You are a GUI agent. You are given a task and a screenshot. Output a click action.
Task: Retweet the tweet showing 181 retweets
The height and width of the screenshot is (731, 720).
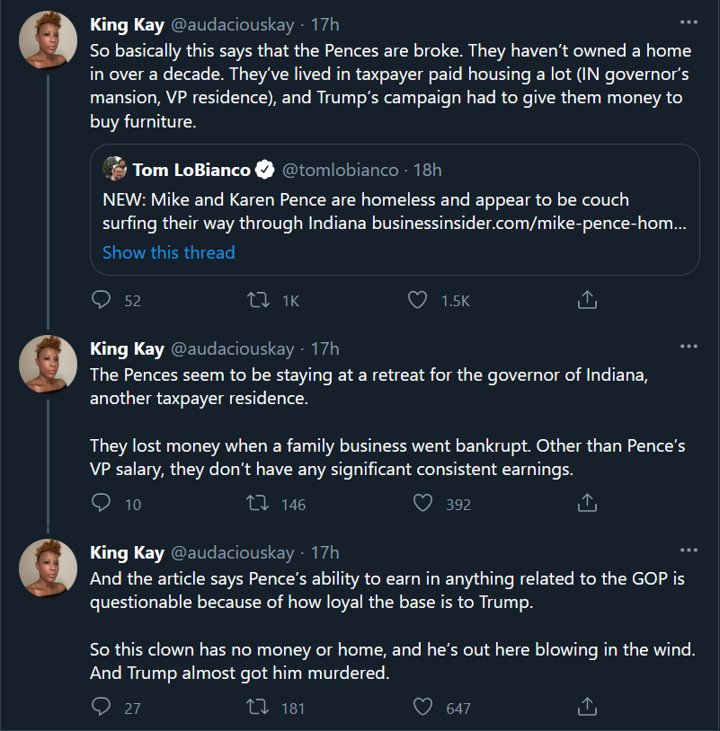(x=257, y=708)
